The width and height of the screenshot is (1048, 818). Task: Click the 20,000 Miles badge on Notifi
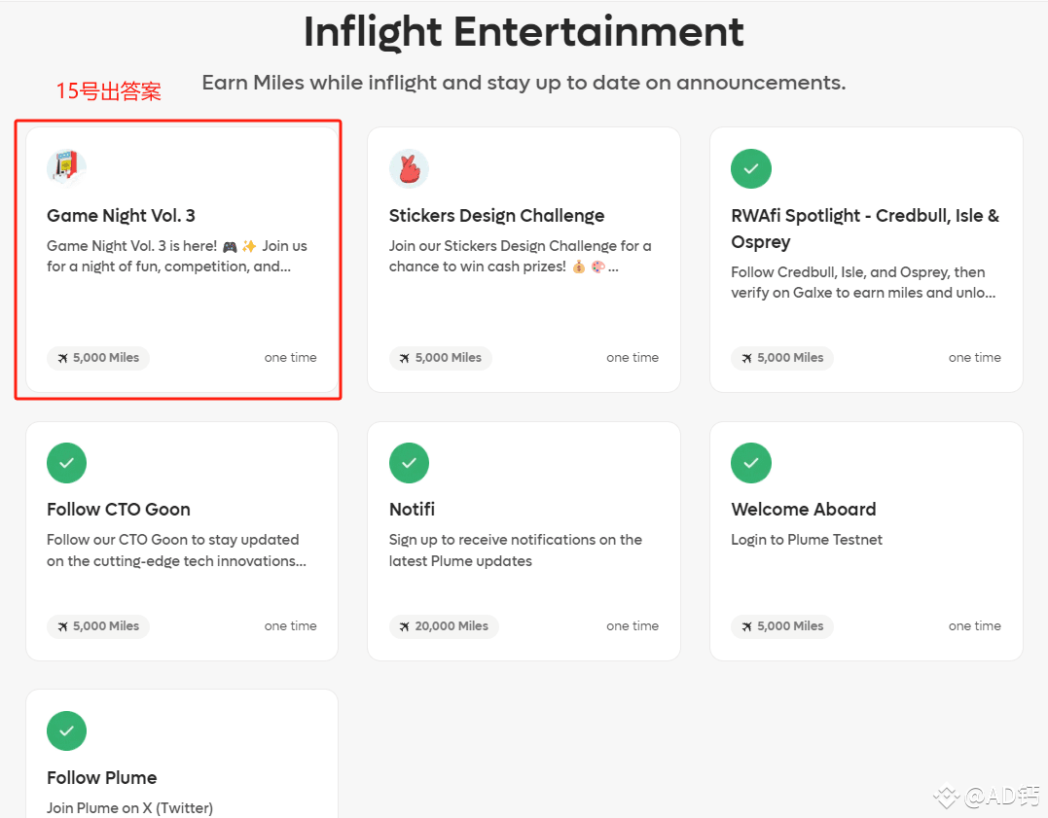(444, 626)
